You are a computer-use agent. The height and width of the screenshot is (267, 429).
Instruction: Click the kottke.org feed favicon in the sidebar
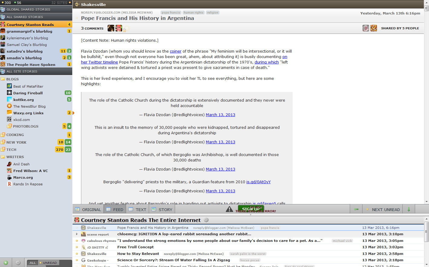click(9, 99)
